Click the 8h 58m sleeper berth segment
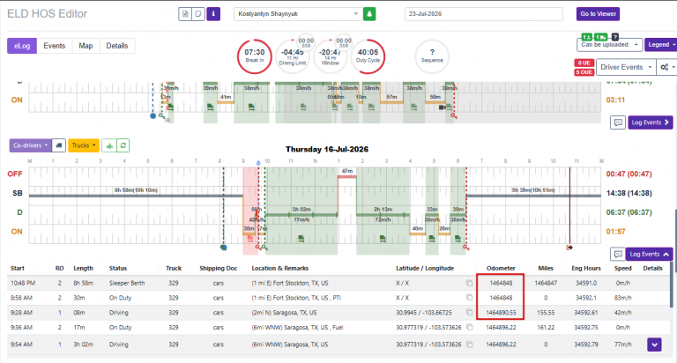 136,196
